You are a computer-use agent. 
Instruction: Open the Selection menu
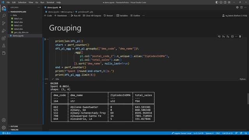click(22, 2)
